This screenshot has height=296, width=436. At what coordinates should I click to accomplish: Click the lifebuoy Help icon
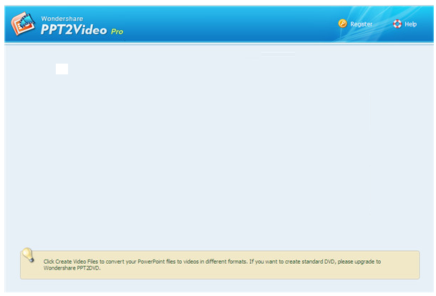pos(397,24)
